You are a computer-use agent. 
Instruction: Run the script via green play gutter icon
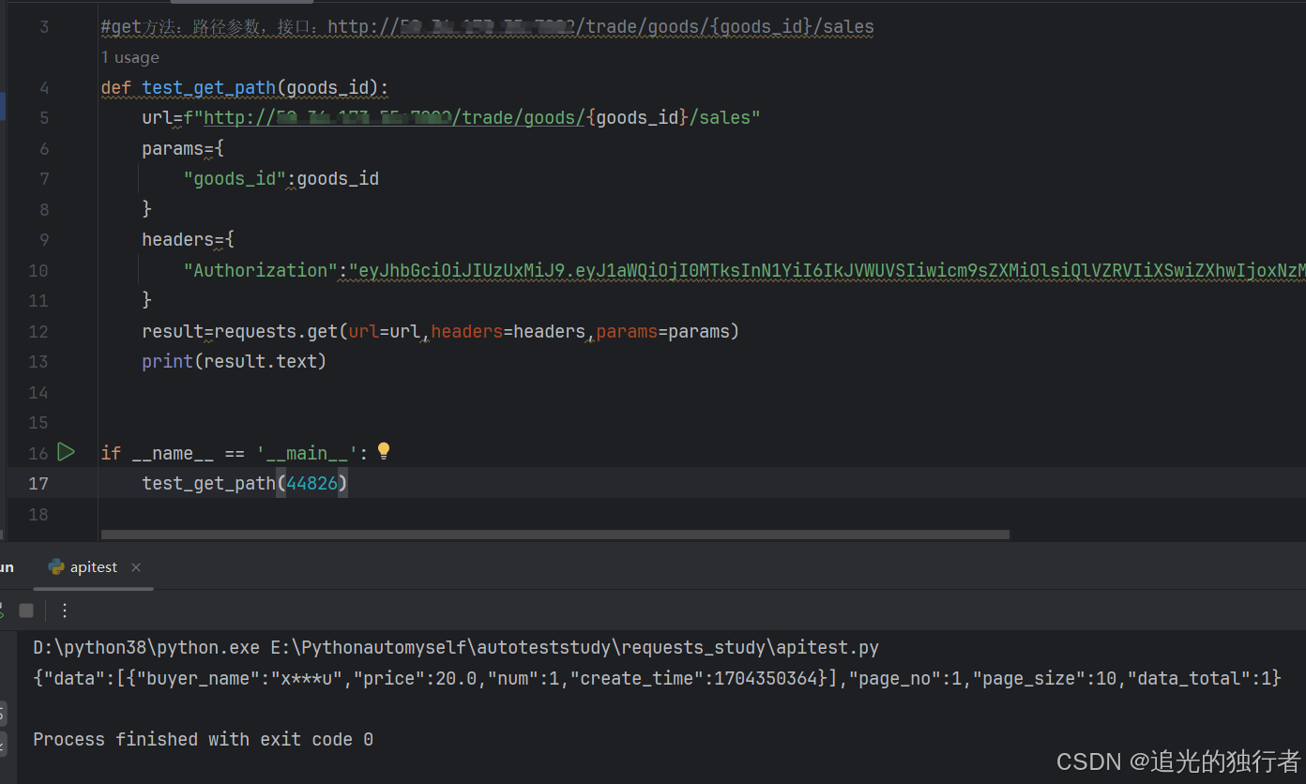pos(66,452)
